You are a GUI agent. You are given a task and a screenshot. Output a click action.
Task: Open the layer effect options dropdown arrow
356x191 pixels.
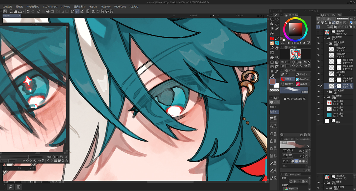[306, 181]
